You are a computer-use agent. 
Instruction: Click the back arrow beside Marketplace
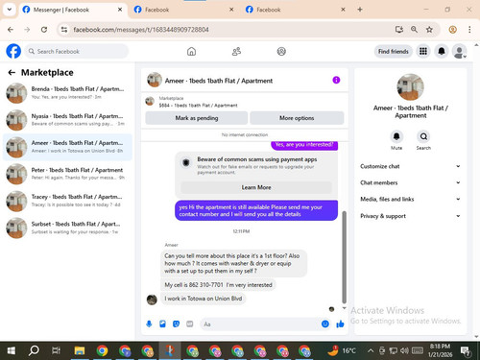[12, 73]
